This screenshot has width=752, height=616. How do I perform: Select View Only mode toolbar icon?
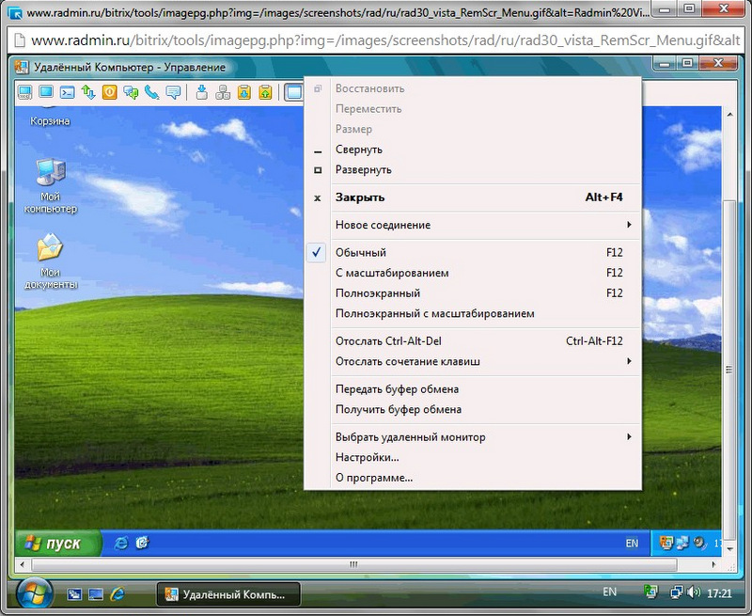46,91
